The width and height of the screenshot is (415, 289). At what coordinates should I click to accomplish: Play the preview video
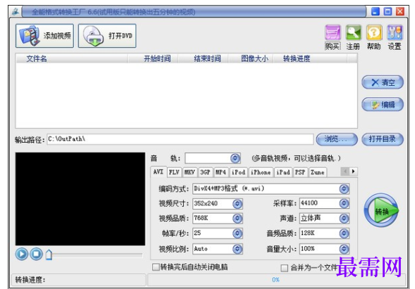pyautogui.click(x=22, y=254)
